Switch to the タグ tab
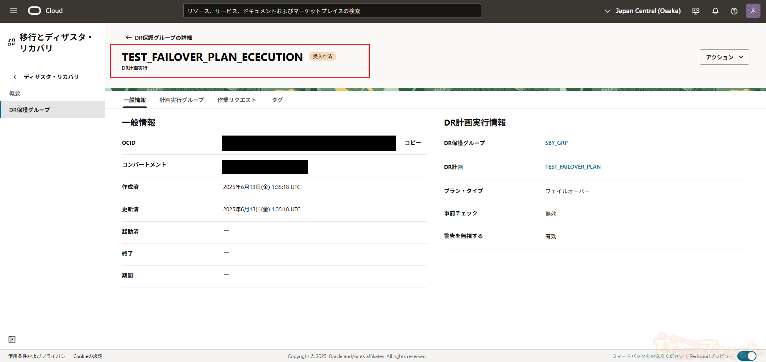Viewport: 766px width, 362px height. tap(277, 100)
